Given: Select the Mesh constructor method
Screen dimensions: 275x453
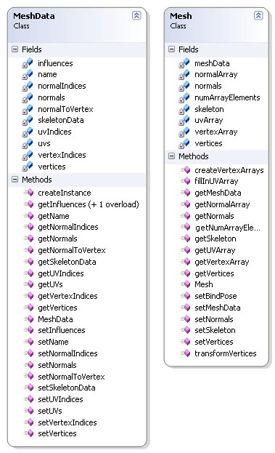Looking at the screenshot, I should (203, 284).
